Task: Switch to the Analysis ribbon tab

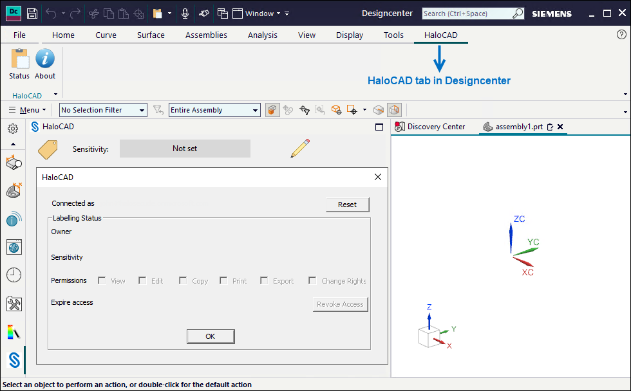Action: 263,35
